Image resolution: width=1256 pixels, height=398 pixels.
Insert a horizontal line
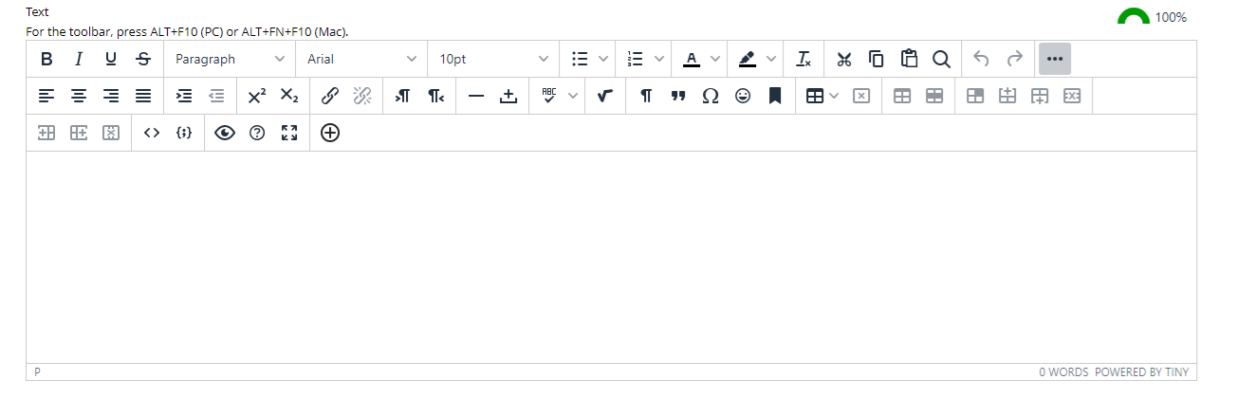click(x=476, y=96)
